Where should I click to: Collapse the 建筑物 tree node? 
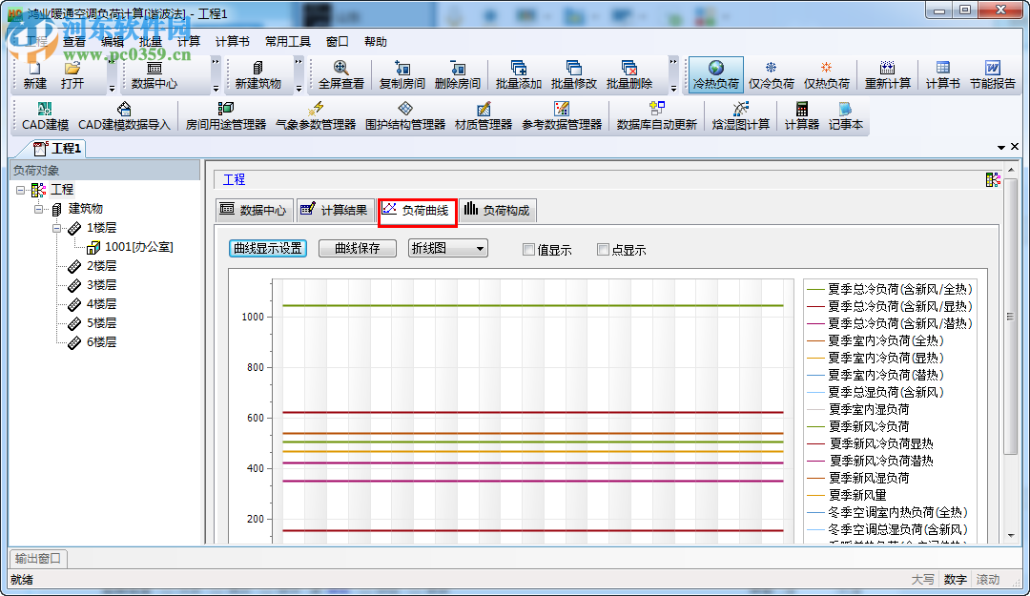pyautogui.click(x=39, y=209)
